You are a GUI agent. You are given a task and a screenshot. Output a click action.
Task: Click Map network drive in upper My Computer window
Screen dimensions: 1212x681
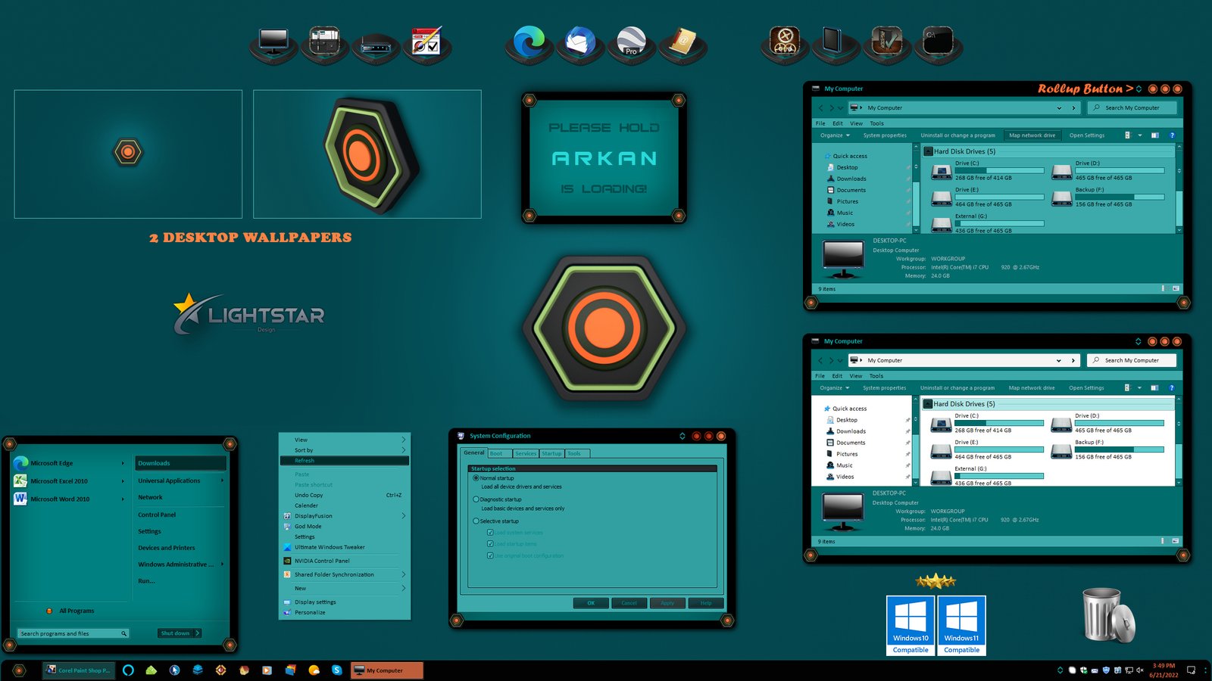(x=1032, y=135)
